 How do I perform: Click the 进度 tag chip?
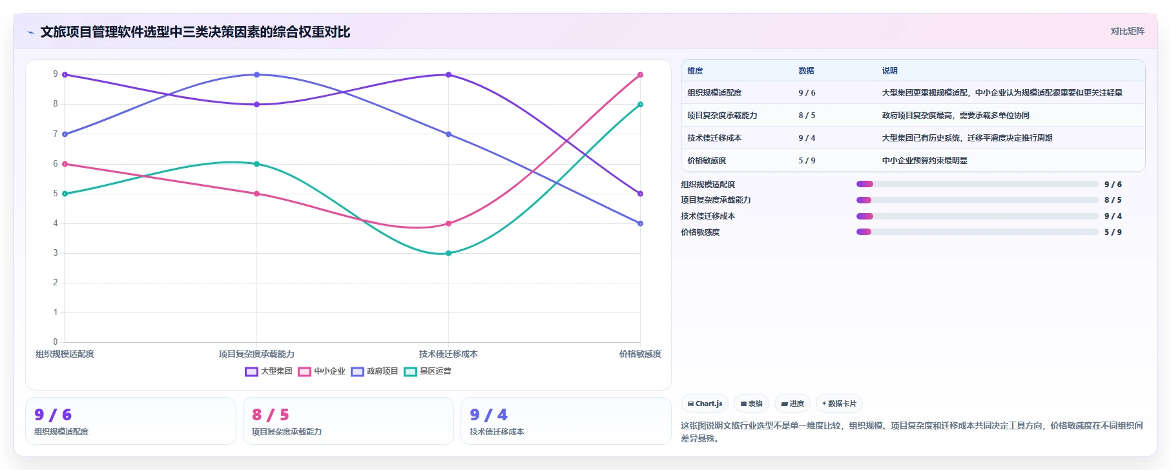[793, 404]
